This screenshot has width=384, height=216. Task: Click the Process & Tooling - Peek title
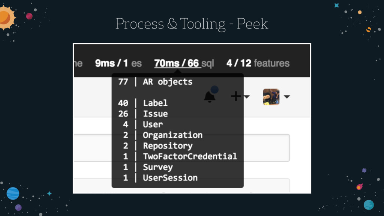click(192, 24)
